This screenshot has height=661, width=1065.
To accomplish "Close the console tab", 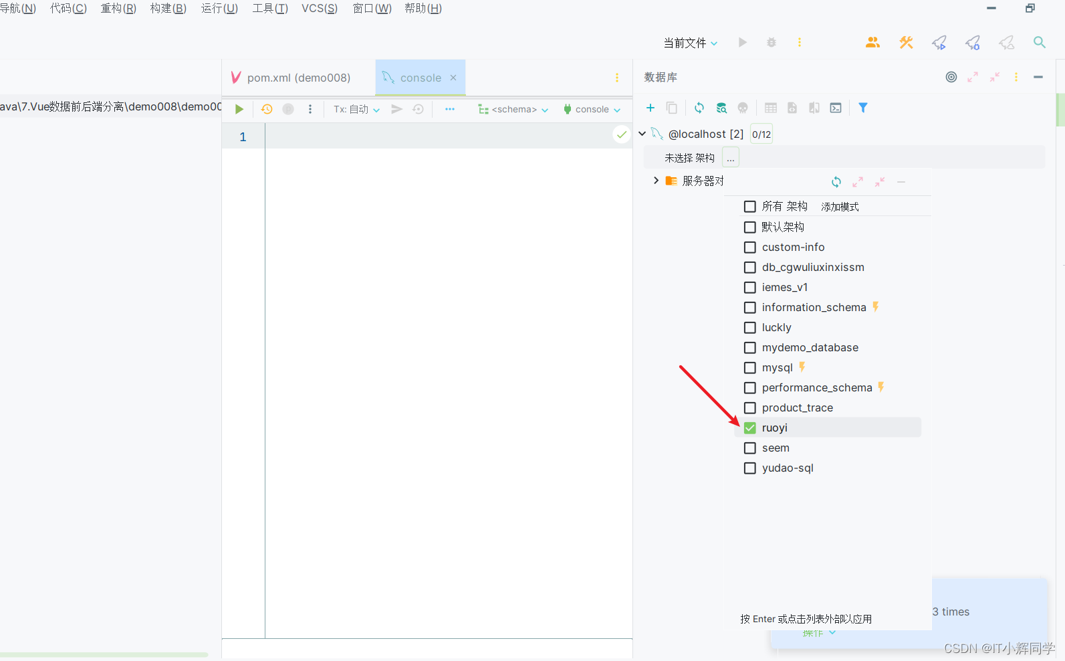I will 453,78.
